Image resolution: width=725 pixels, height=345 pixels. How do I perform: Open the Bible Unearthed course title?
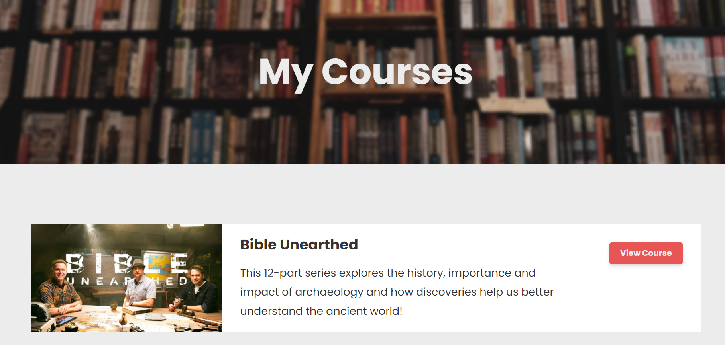tap(299, 244)
